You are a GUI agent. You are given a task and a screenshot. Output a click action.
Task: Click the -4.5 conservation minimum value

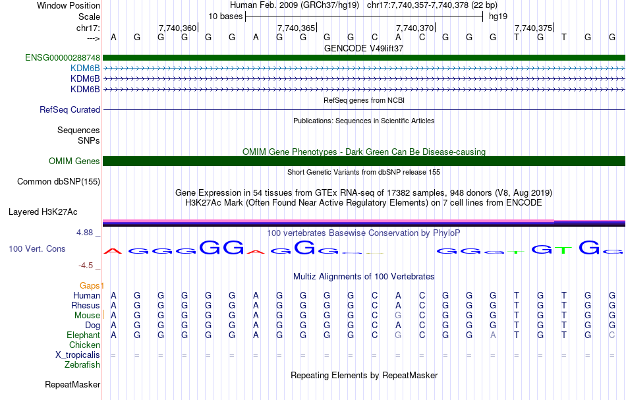point(86,266)
